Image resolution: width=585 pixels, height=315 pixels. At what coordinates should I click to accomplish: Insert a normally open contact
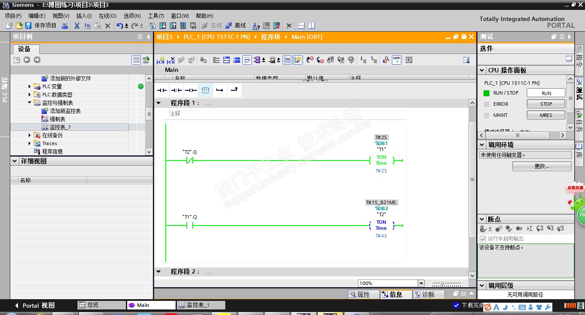162,90
